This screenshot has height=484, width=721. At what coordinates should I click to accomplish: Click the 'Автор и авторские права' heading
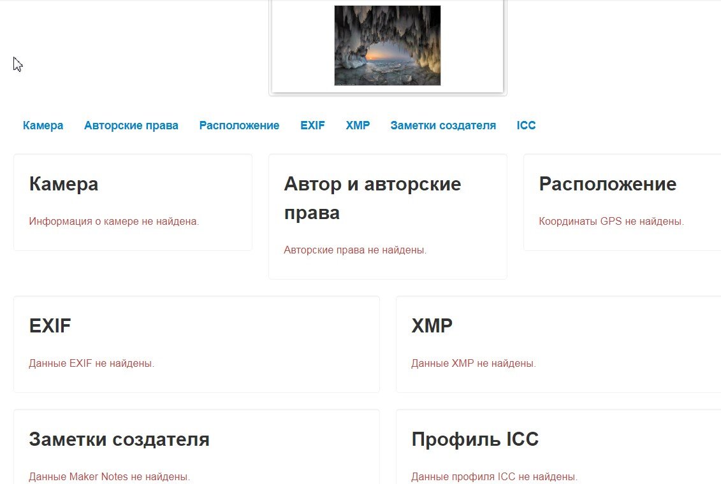pos(372,198)
